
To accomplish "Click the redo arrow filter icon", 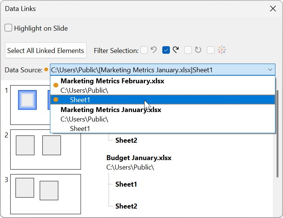I will pyautogui.click(x=176, y=50).
